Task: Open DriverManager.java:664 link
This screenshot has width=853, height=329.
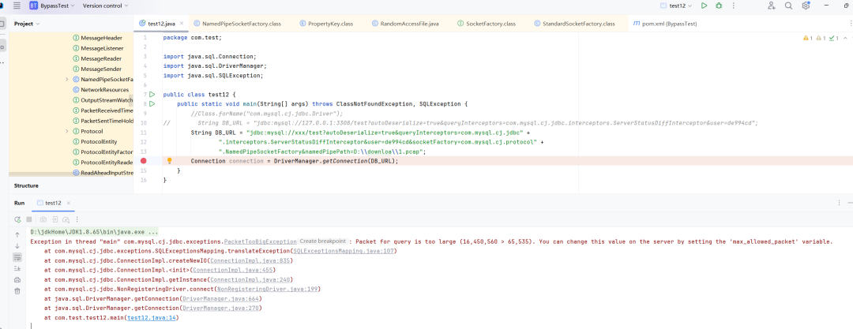Action: coord(221,298)
